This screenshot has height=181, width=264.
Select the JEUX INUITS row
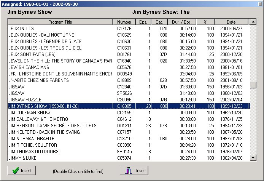click(x=129, y=28)
